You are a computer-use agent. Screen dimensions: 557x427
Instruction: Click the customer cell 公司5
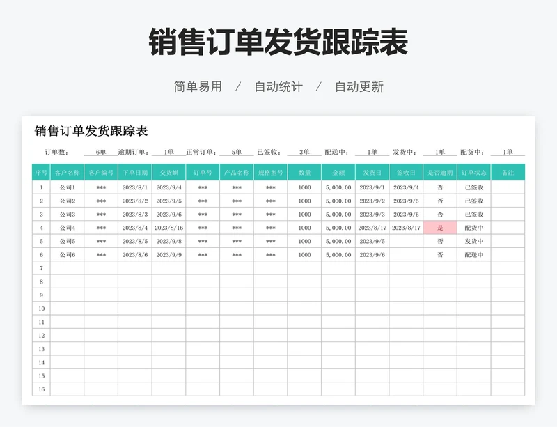(x=67, y=241)
